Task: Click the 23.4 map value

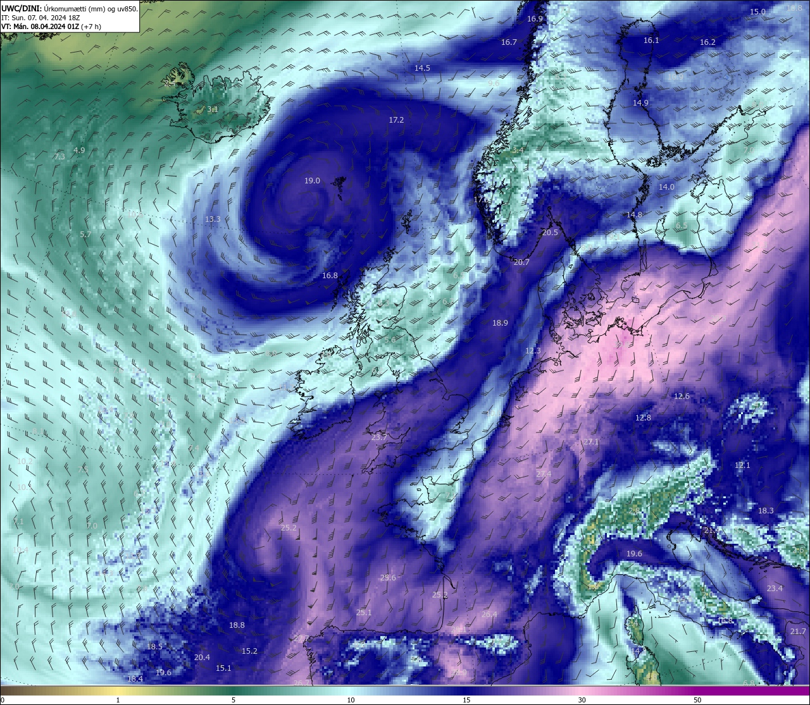Action: pyautogui.click(x=775, y=589)
